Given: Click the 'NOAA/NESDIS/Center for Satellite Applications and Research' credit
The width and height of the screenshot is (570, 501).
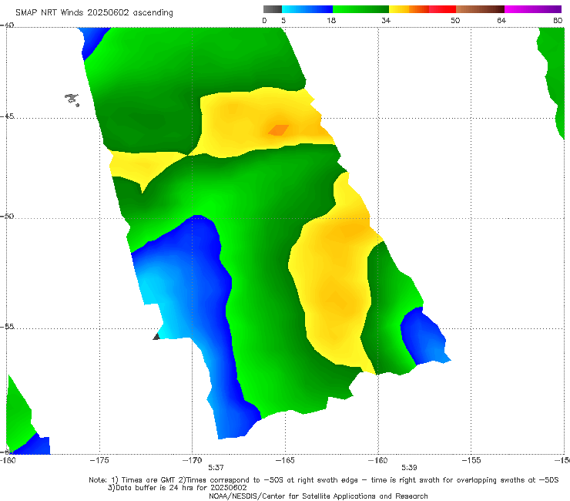Looking at the screenshot, I should pos(318,496).
